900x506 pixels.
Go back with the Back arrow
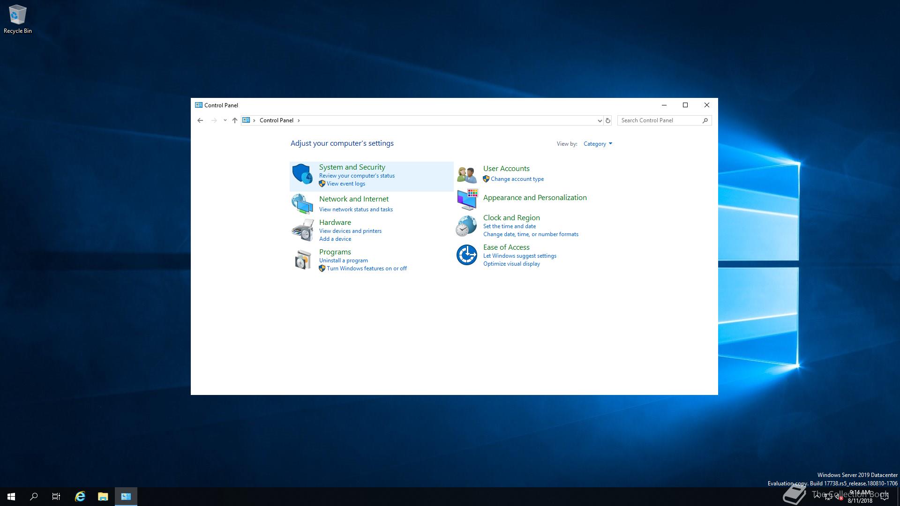tap(200, 120)
